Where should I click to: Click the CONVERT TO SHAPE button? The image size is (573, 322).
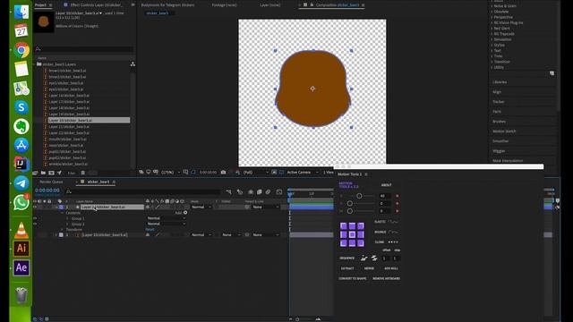[352, 278]
